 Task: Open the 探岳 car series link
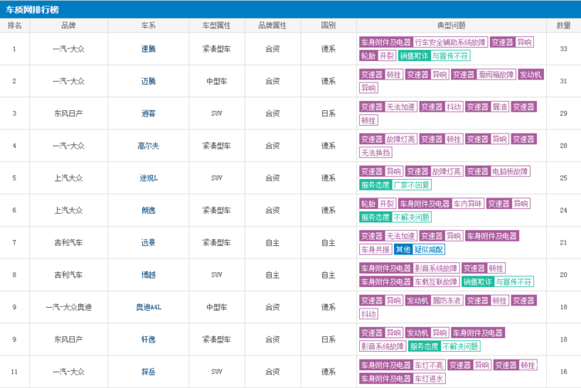point(148,372)
